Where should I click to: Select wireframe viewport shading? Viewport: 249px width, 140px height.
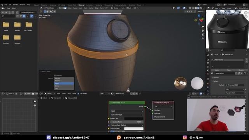193,8
